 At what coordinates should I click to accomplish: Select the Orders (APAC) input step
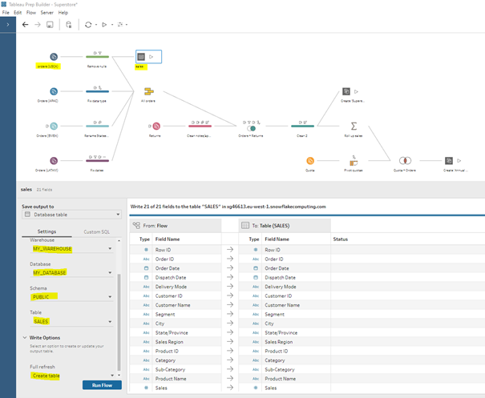coord(54,91)
